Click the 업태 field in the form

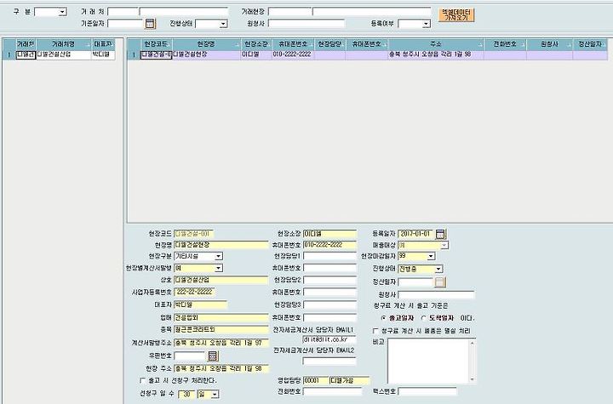pos(221,317)
